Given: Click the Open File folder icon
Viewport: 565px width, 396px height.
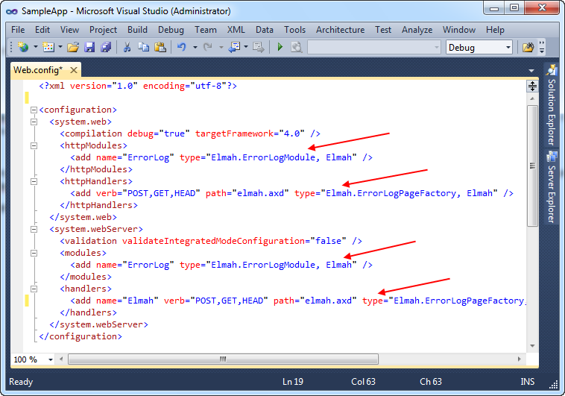Looking at the screenshot, I should click(x=73, y=47).
